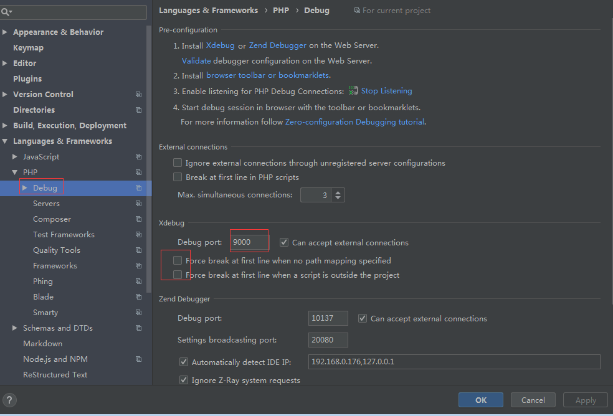This screenshot has height=416, width=613.
Task: Click the PHP breadcrumb in the header
Action: pos(281,11)
